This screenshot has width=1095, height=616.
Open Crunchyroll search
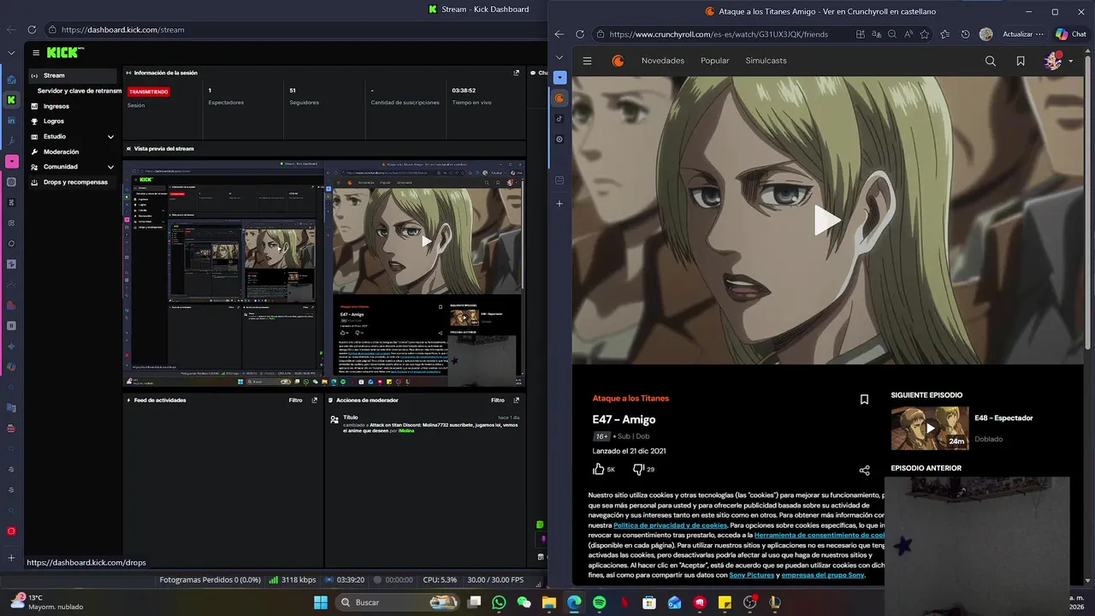point(991,61)
